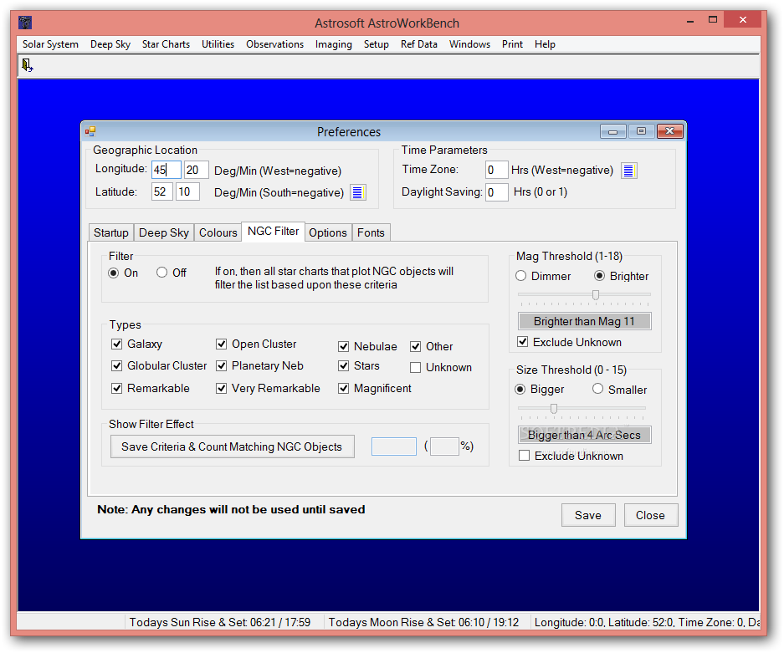Click the AstroWorkBench app icon in title bar

coord(25,23)
